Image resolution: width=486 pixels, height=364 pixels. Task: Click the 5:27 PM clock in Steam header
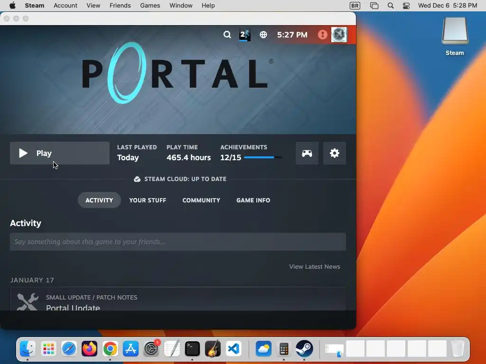coord(292,35)
